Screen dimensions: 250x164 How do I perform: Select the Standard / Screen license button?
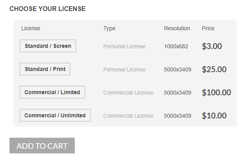tap(48, 46)
